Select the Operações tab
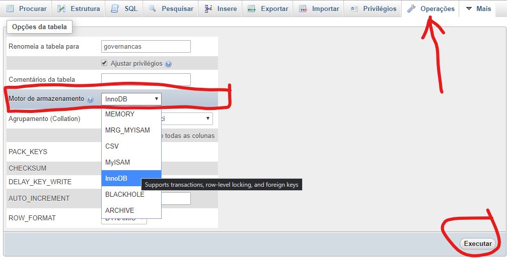 pyautogui.click(x=430, y=9)
